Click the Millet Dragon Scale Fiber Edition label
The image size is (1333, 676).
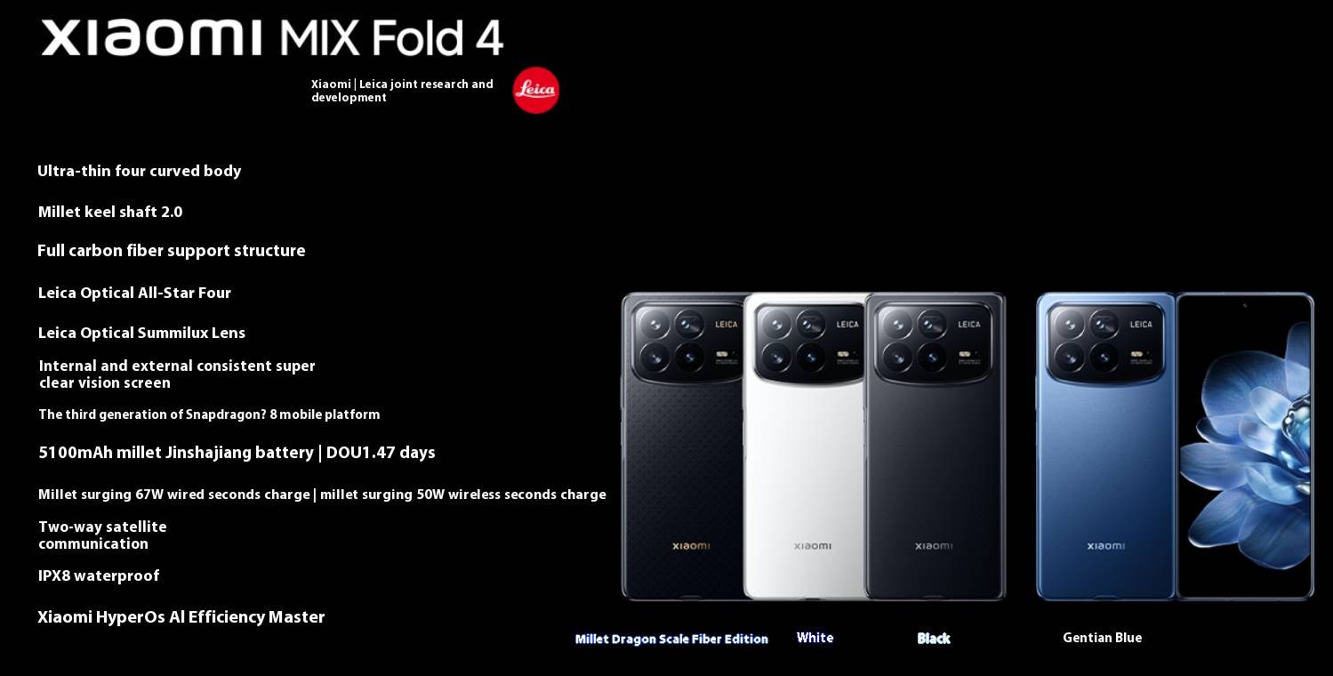coord(671,639)
